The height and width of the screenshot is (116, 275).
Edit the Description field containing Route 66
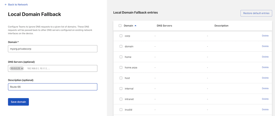(53, 87)
